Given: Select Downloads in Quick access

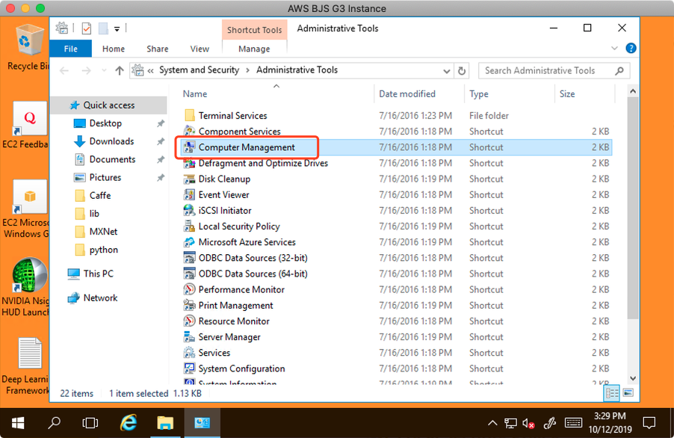Looking at the screenshot, I should tap(111, 141).
